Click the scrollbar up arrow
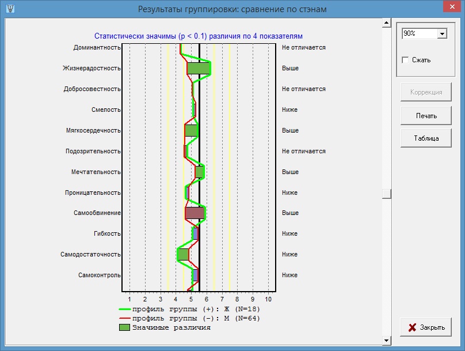 (386, 24)
